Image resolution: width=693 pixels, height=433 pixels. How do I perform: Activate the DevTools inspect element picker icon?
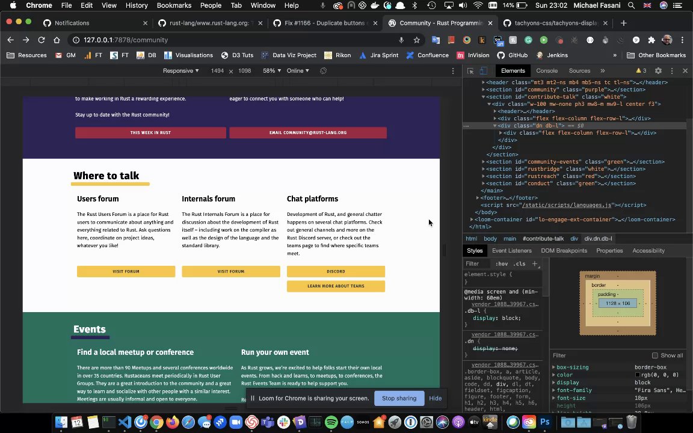[470, 71]
